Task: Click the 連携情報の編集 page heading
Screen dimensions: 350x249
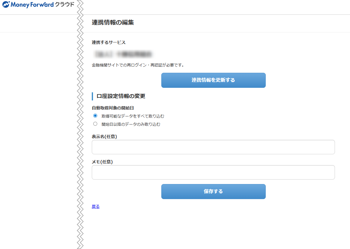Action: [113, 23]
